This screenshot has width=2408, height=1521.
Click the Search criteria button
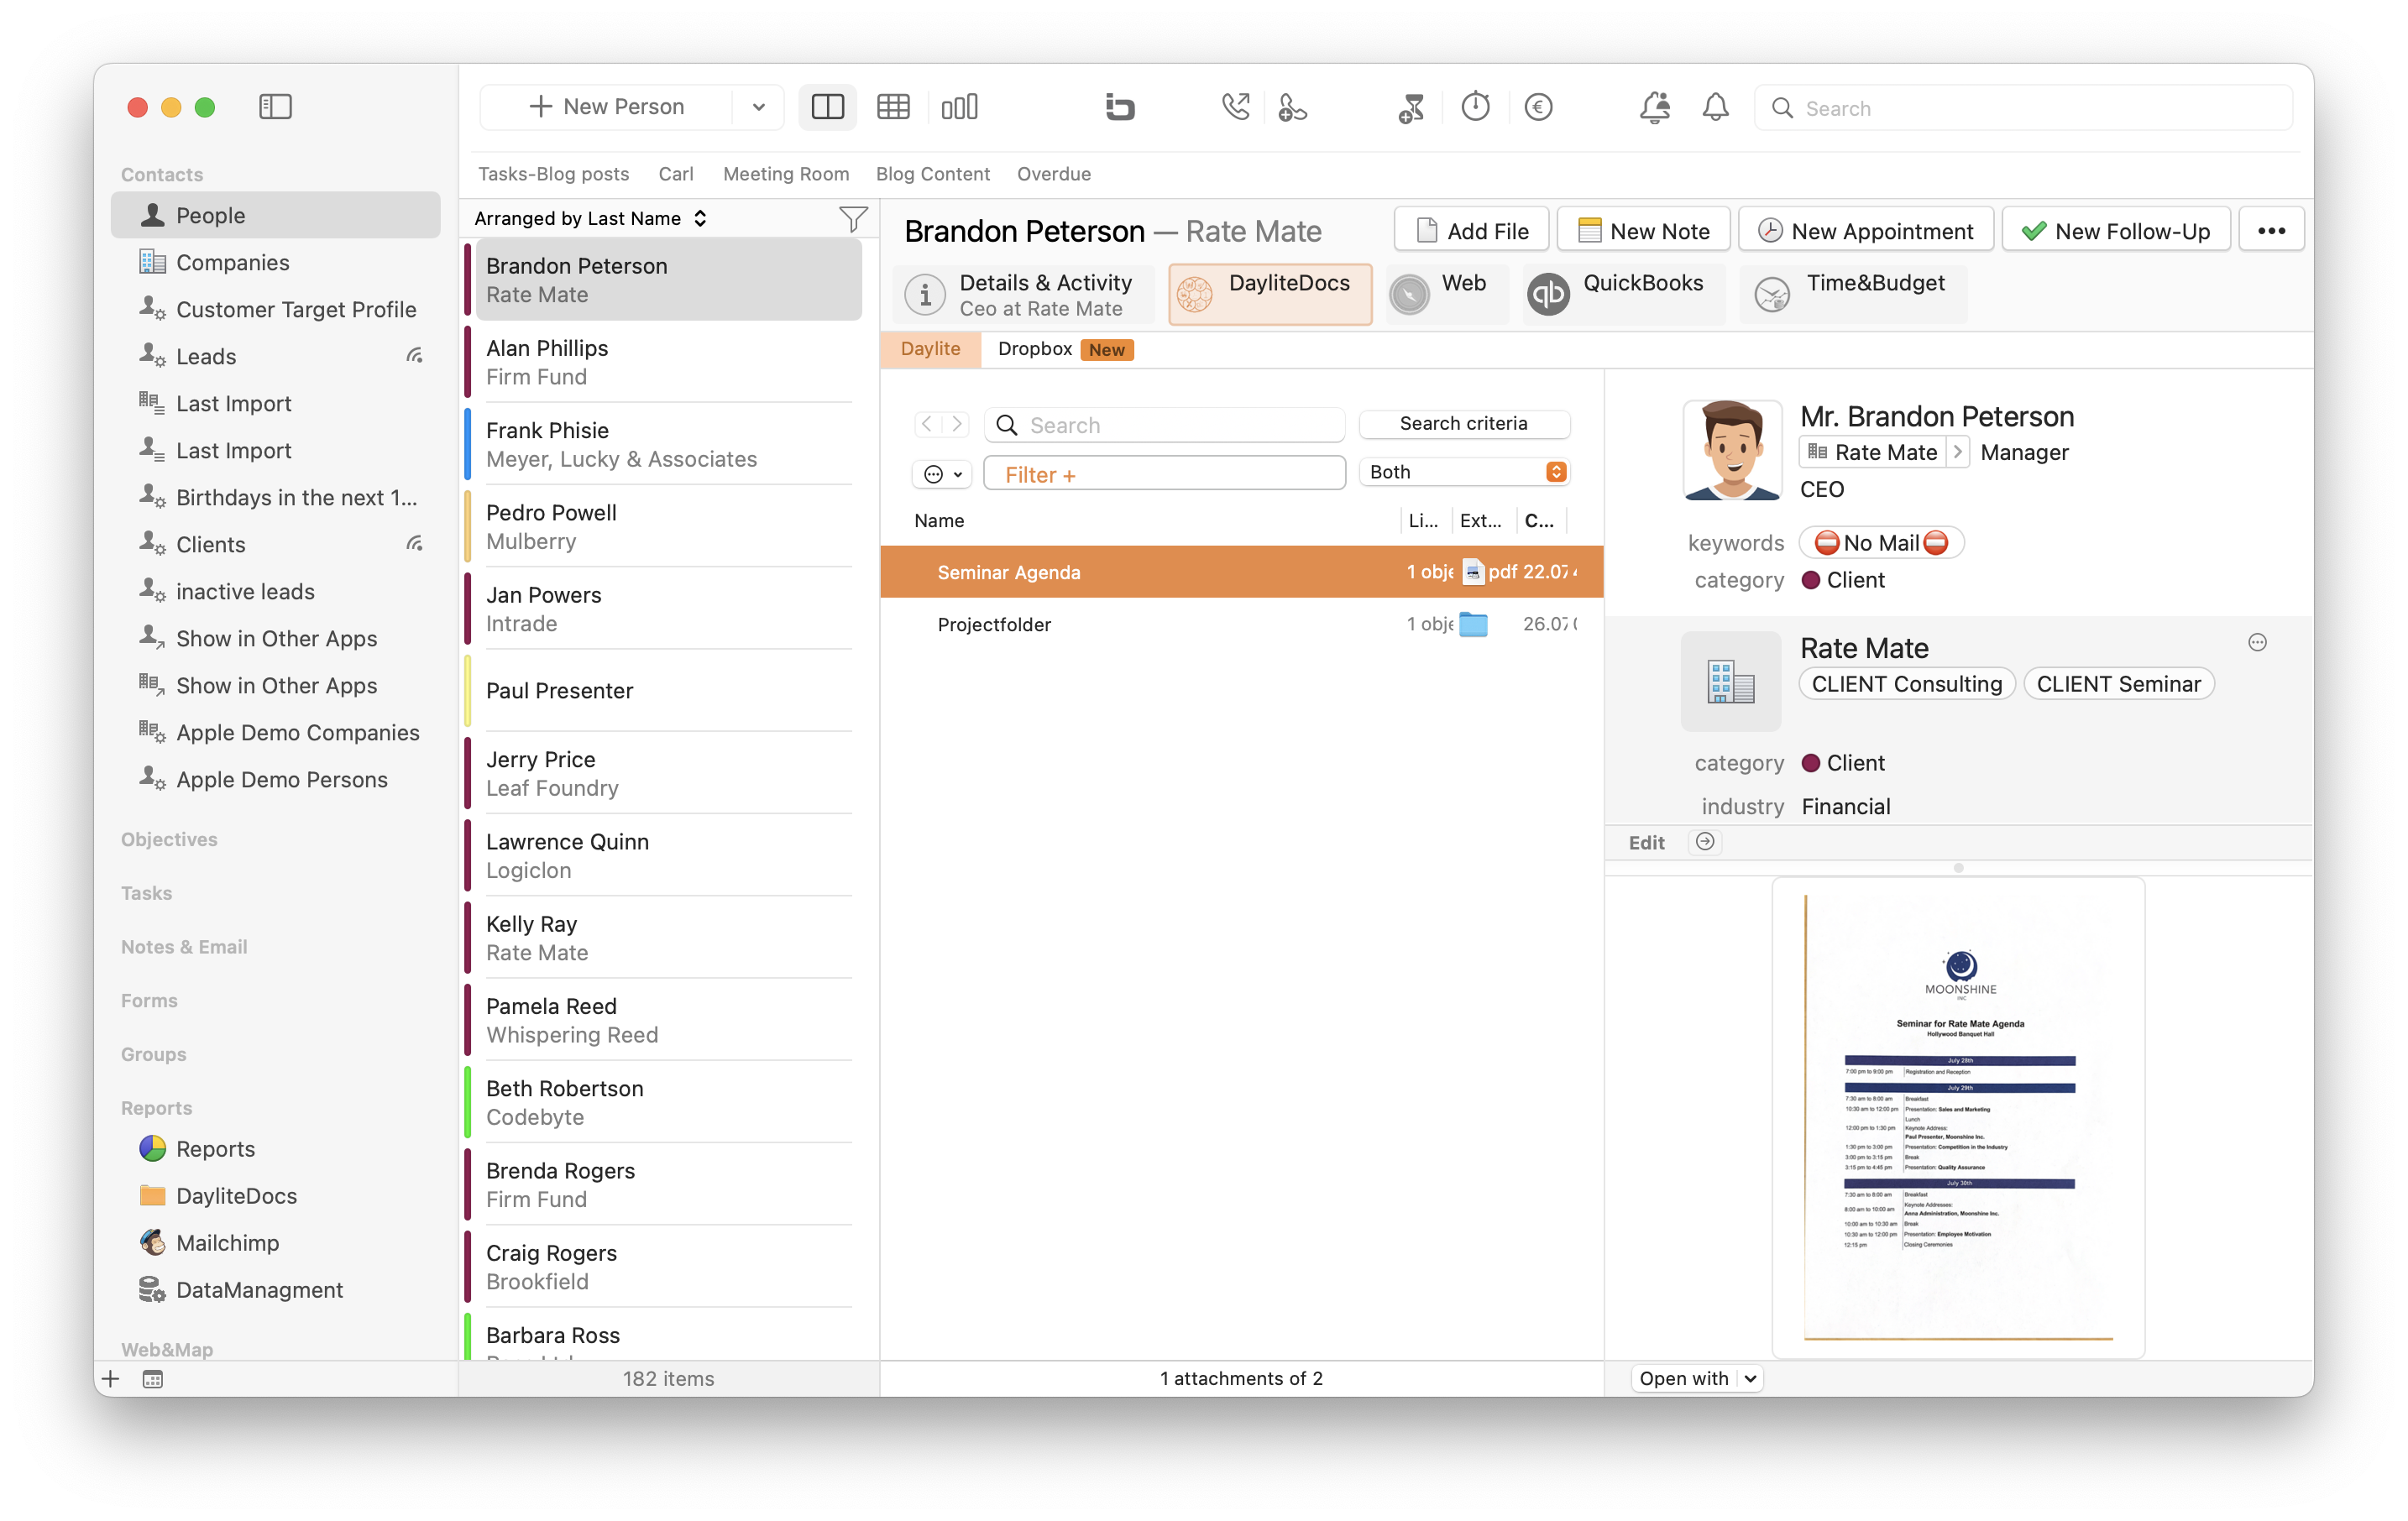tap(1464, 424)
